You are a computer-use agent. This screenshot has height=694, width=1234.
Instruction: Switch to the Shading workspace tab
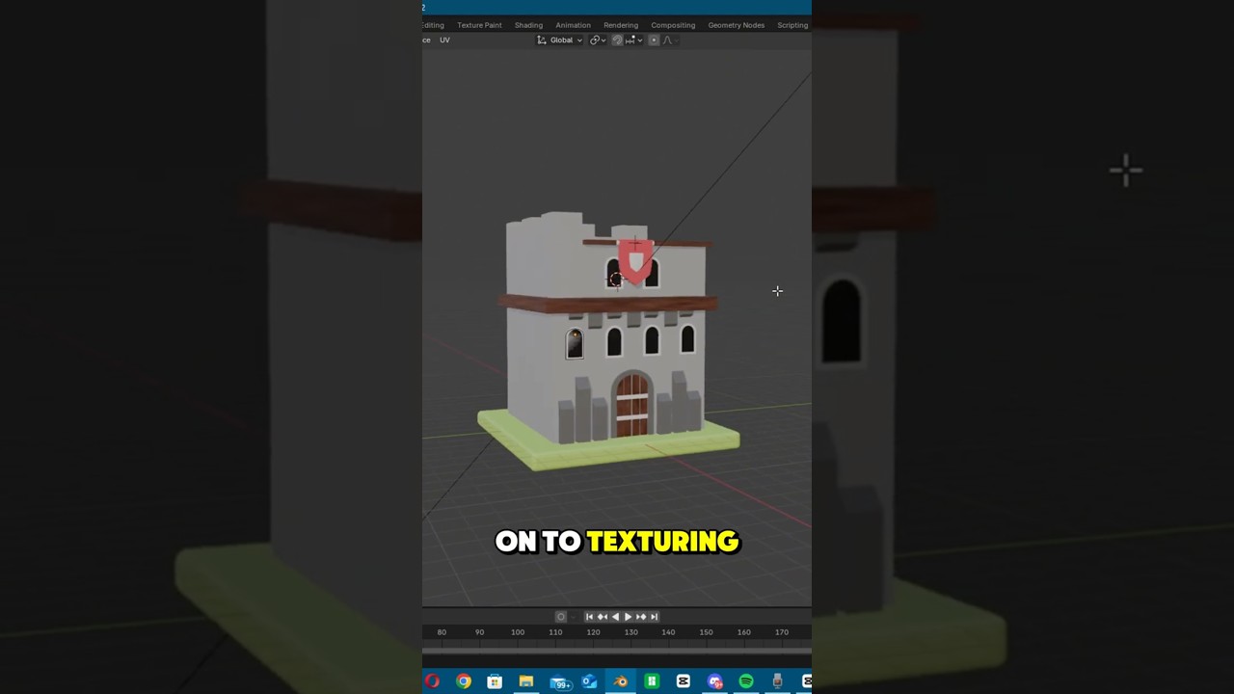(528, 25)
